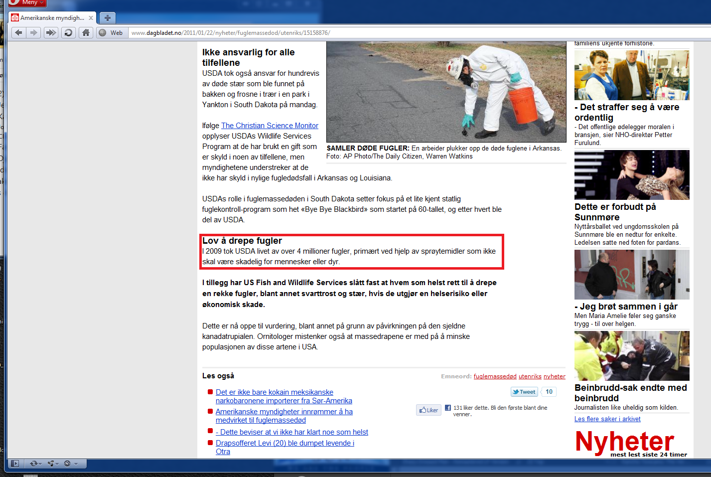Toggle the side panel button
This screenshot has height=477, width=711.
tap(15, 464)
